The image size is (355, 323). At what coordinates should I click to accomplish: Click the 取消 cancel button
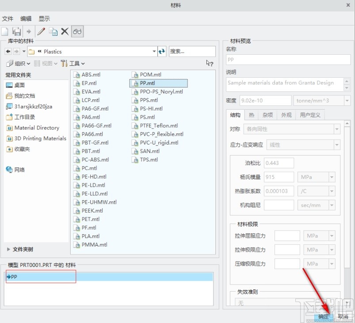[344, 317]
